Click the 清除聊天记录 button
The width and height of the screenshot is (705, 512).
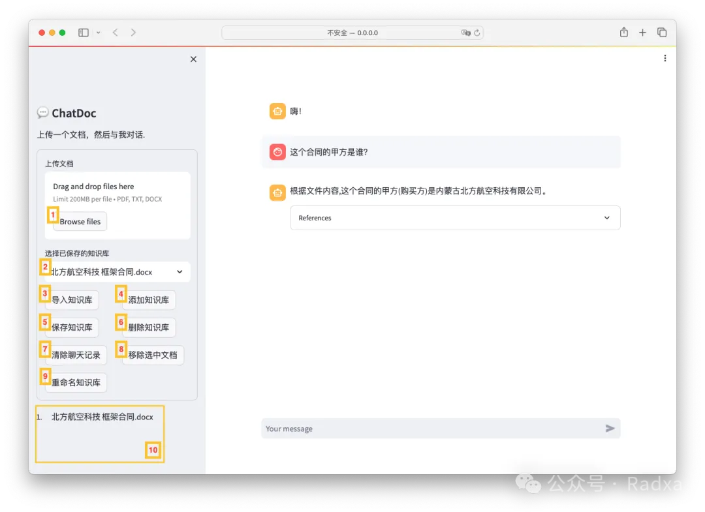[76, 355]
